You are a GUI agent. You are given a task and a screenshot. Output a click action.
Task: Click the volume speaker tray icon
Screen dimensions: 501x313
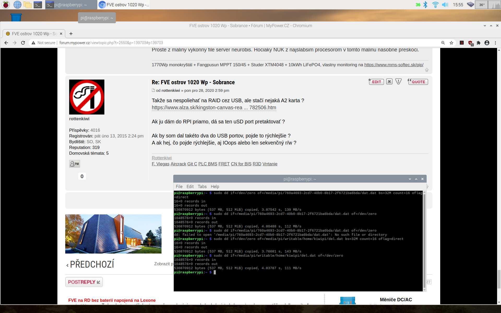[x=445, y=5]
